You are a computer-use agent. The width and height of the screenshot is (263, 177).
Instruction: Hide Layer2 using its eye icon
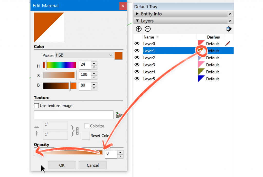(137, 58)
